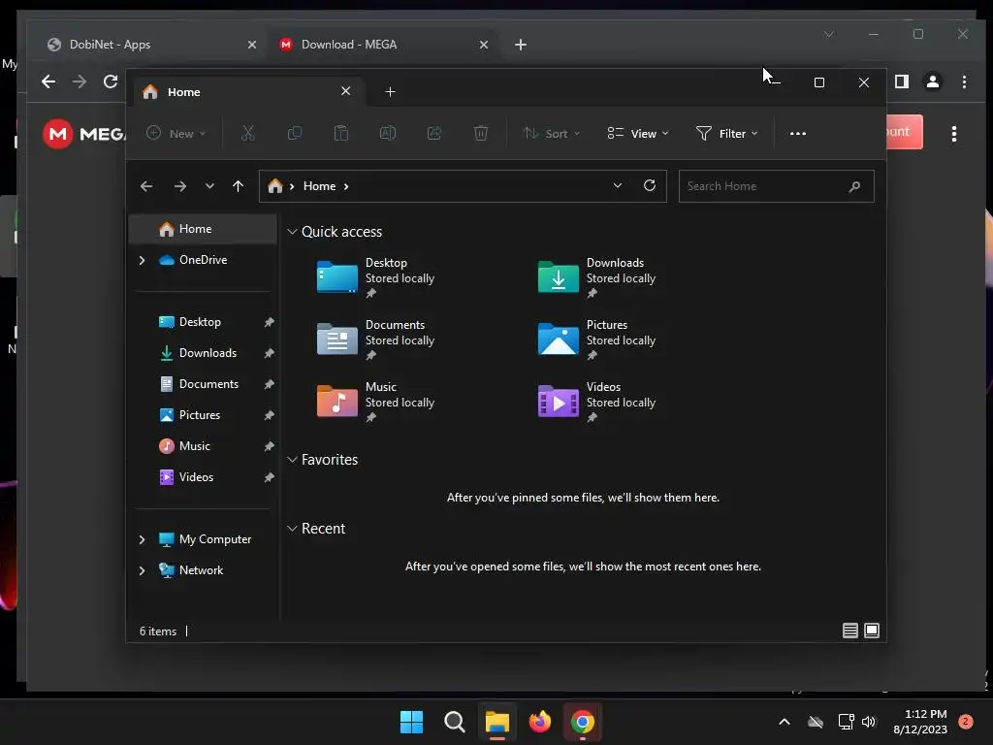Image resolution: width=993 pixels, height=745 pixels.
Task: Open a new Chrome tab
Action: pos(521,45)
